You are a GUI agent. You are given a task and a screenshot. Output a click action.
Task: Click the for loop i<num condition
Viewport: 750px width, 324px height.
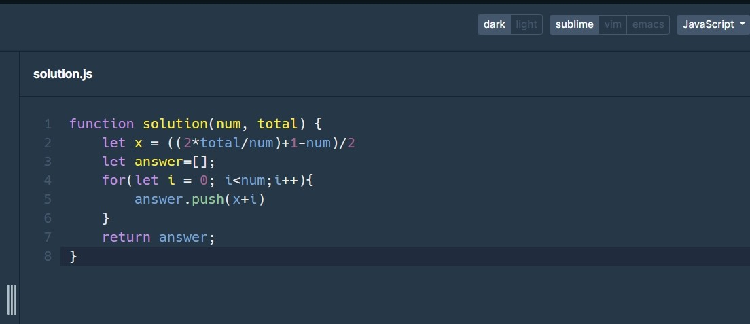245,181
